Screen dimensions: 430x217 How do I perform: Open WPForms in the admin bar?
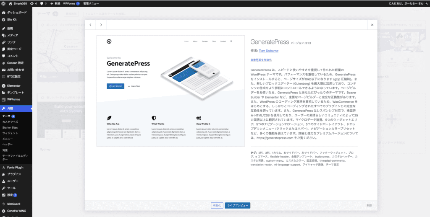click(x=71, y=3)
